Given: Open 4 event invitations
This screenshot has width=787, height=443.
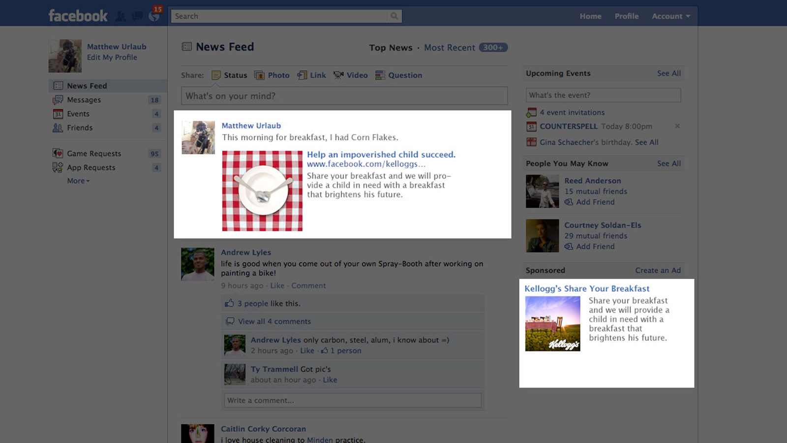Looking at the screenshot, I should coord(572,113).
